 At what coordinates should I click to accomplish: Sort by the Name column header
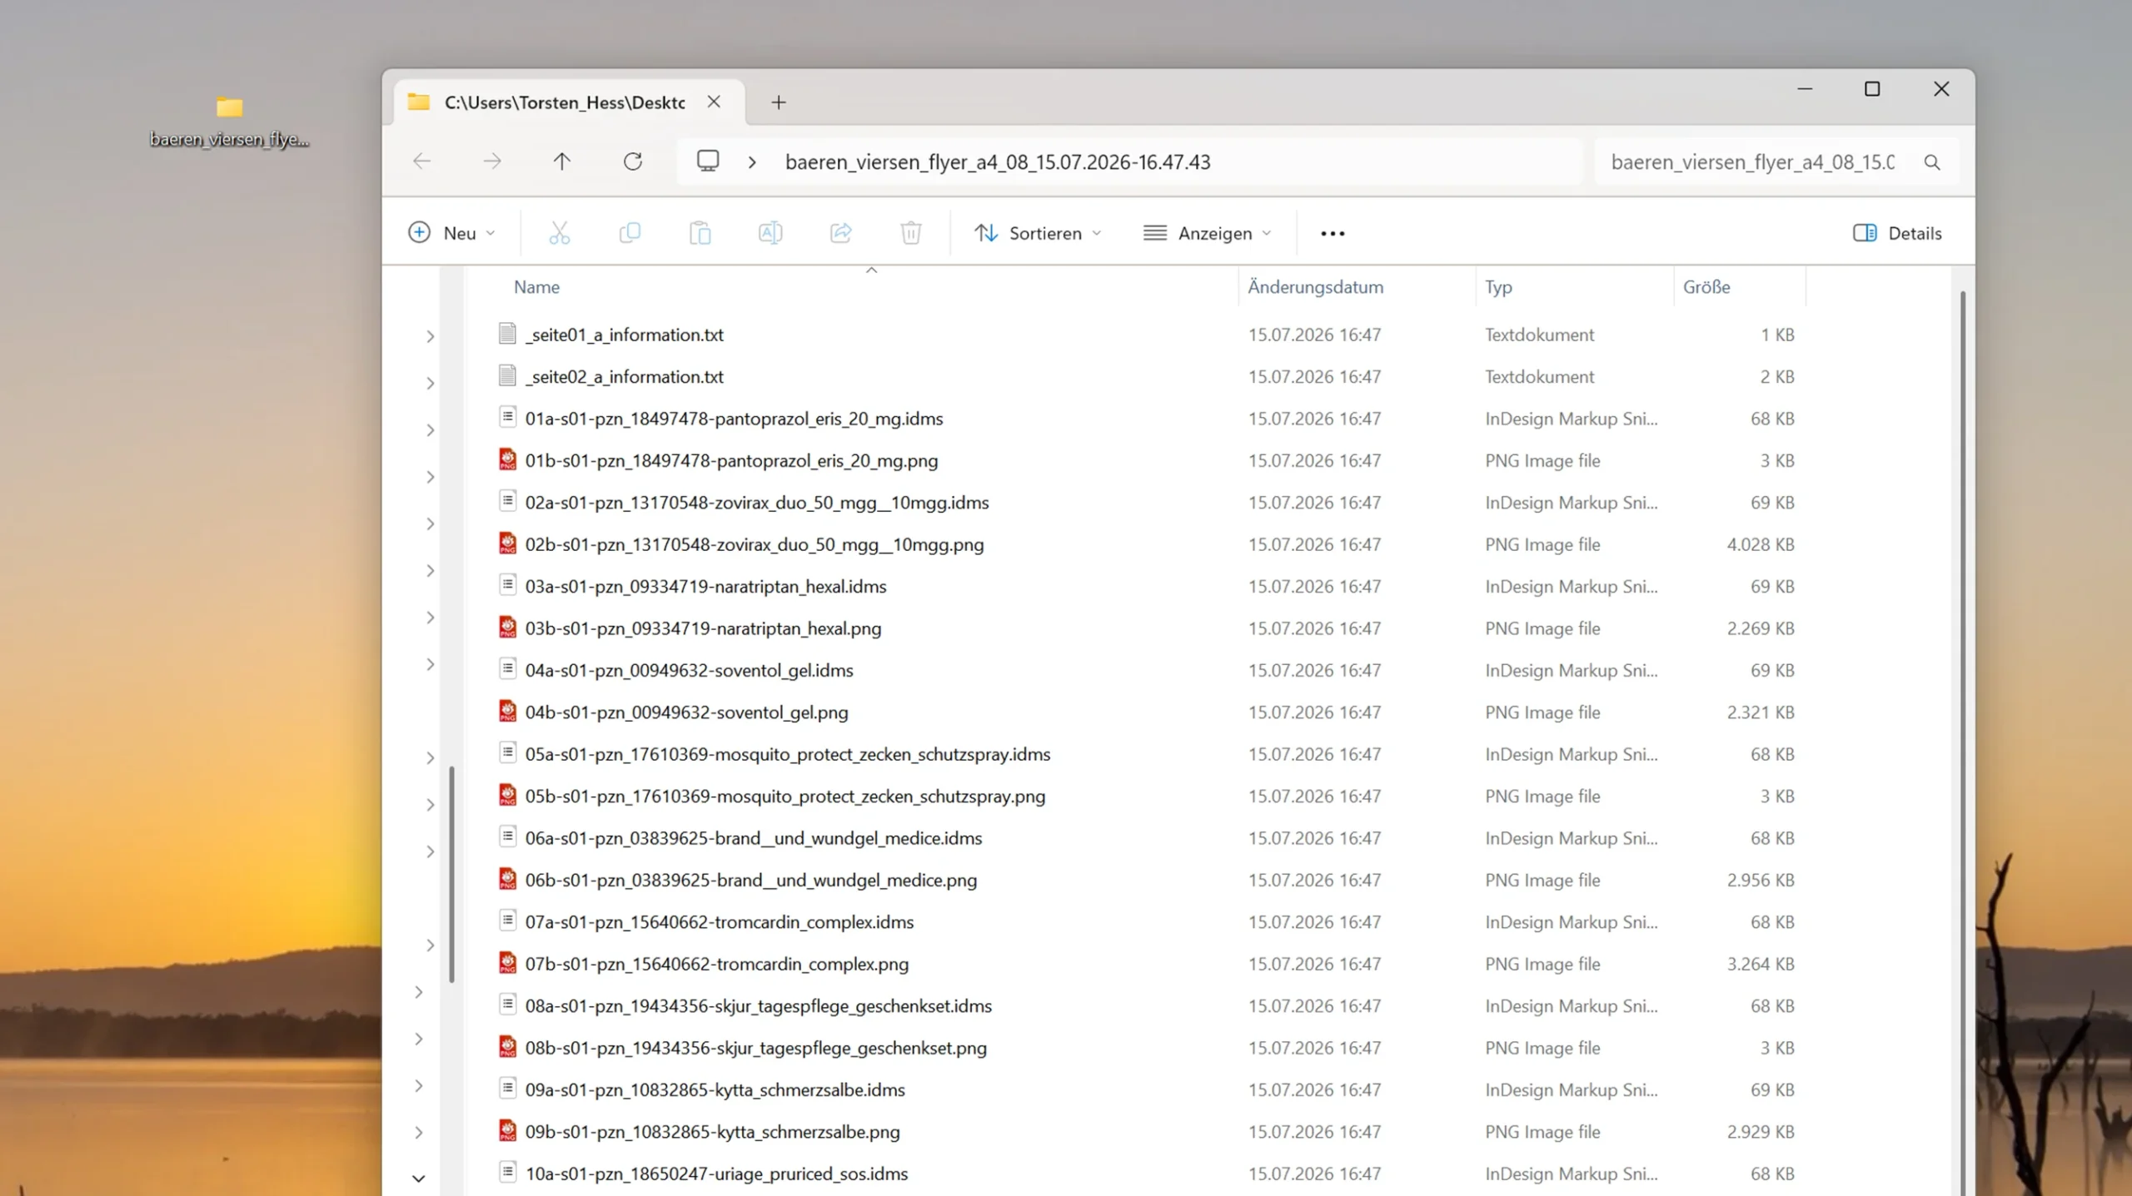[536, 286]
